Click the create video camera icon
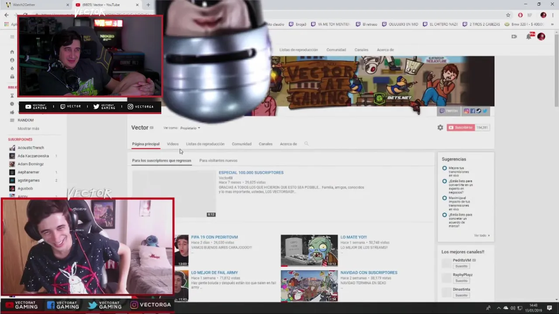This screenshot has height=314, width=559. [514, 37]
